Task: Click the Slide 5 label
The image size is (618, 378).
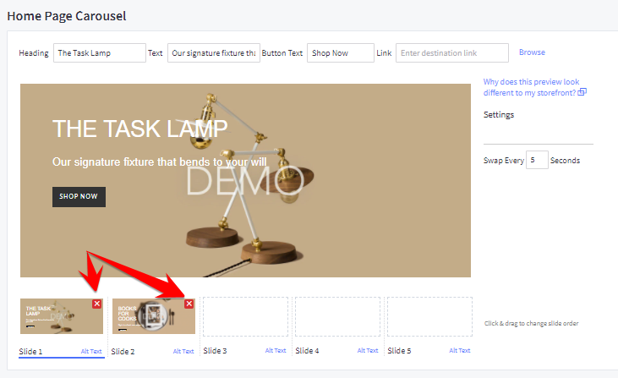Action: 399,350
